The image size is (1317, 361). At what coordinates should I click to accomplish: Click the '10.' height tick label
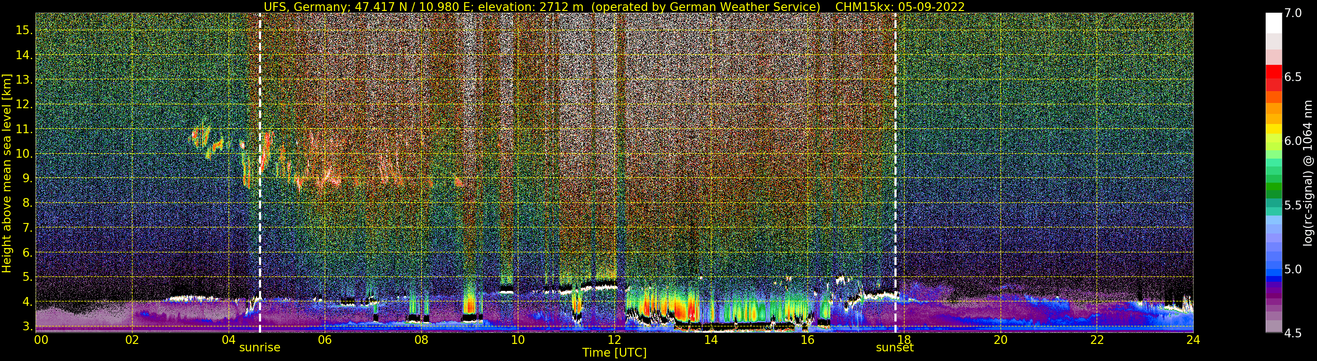24,154
